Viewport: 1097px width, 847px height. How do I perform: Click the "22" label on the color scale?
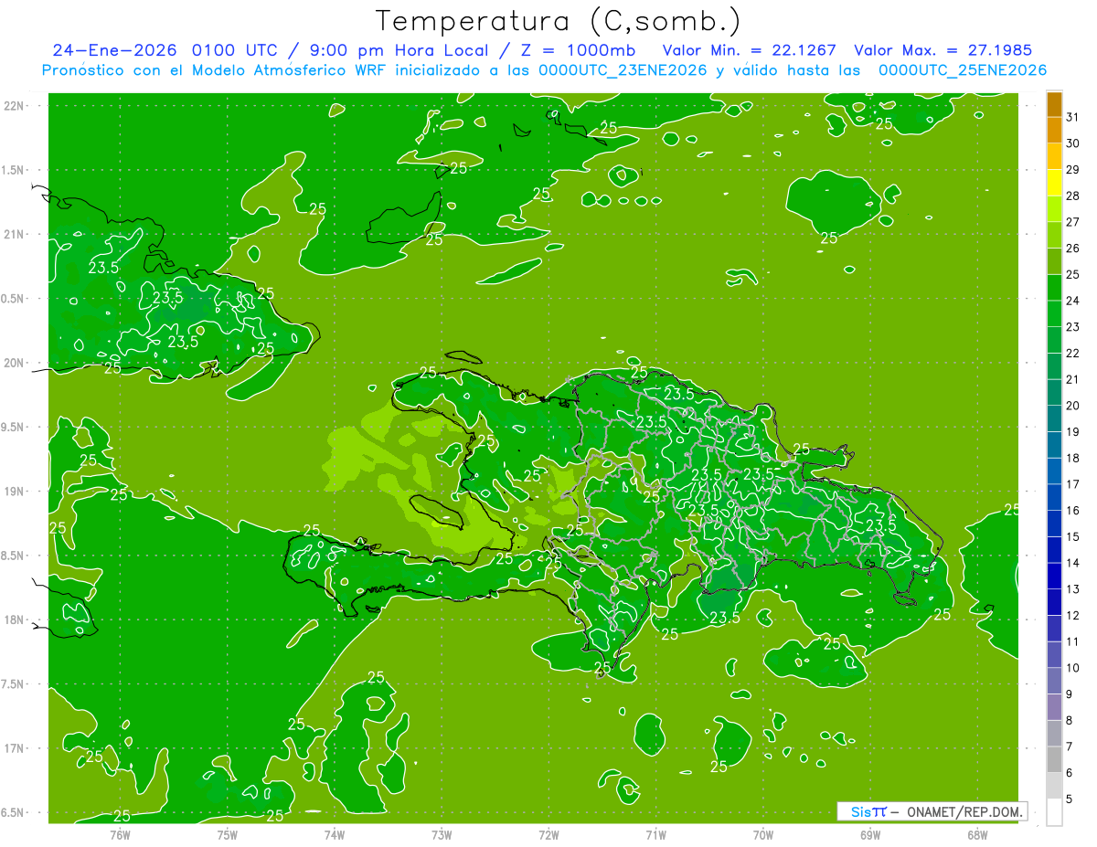1073,354
